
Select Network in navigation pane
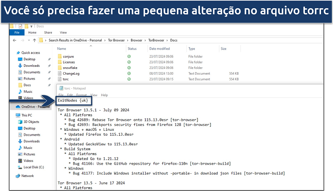click(27, 176)
